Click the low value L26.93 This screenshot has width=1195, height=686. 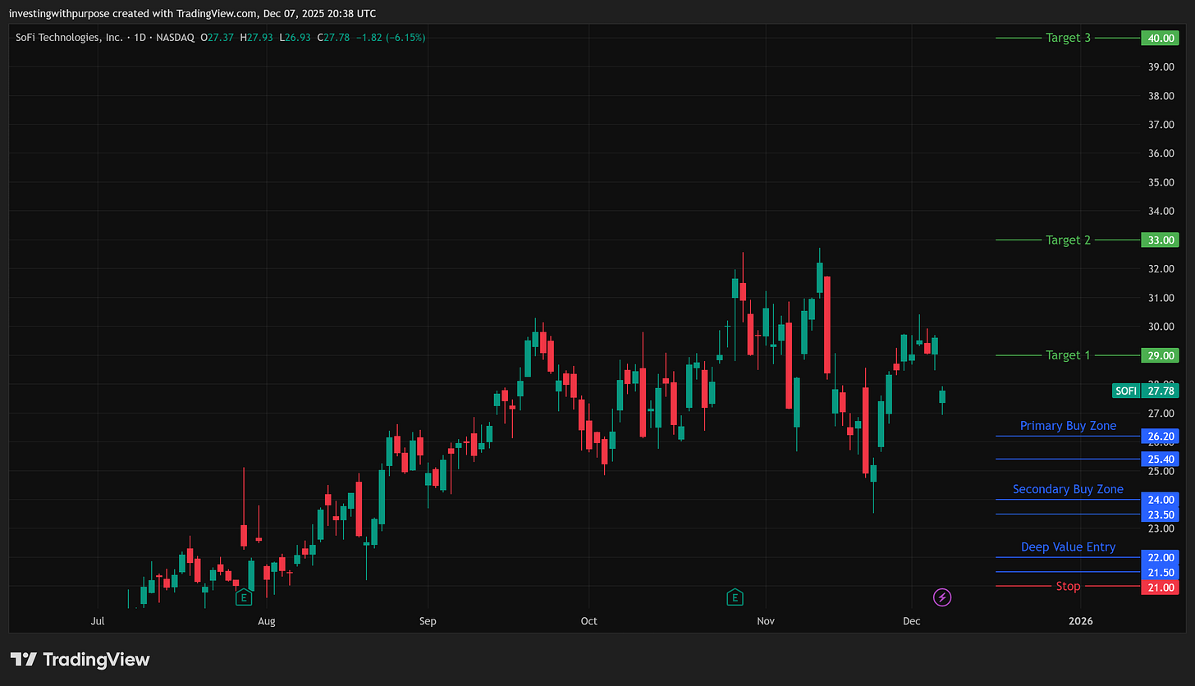[295, 38]
